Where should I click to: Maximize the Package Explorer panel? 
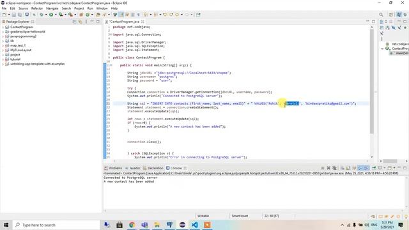coord(98,22)
